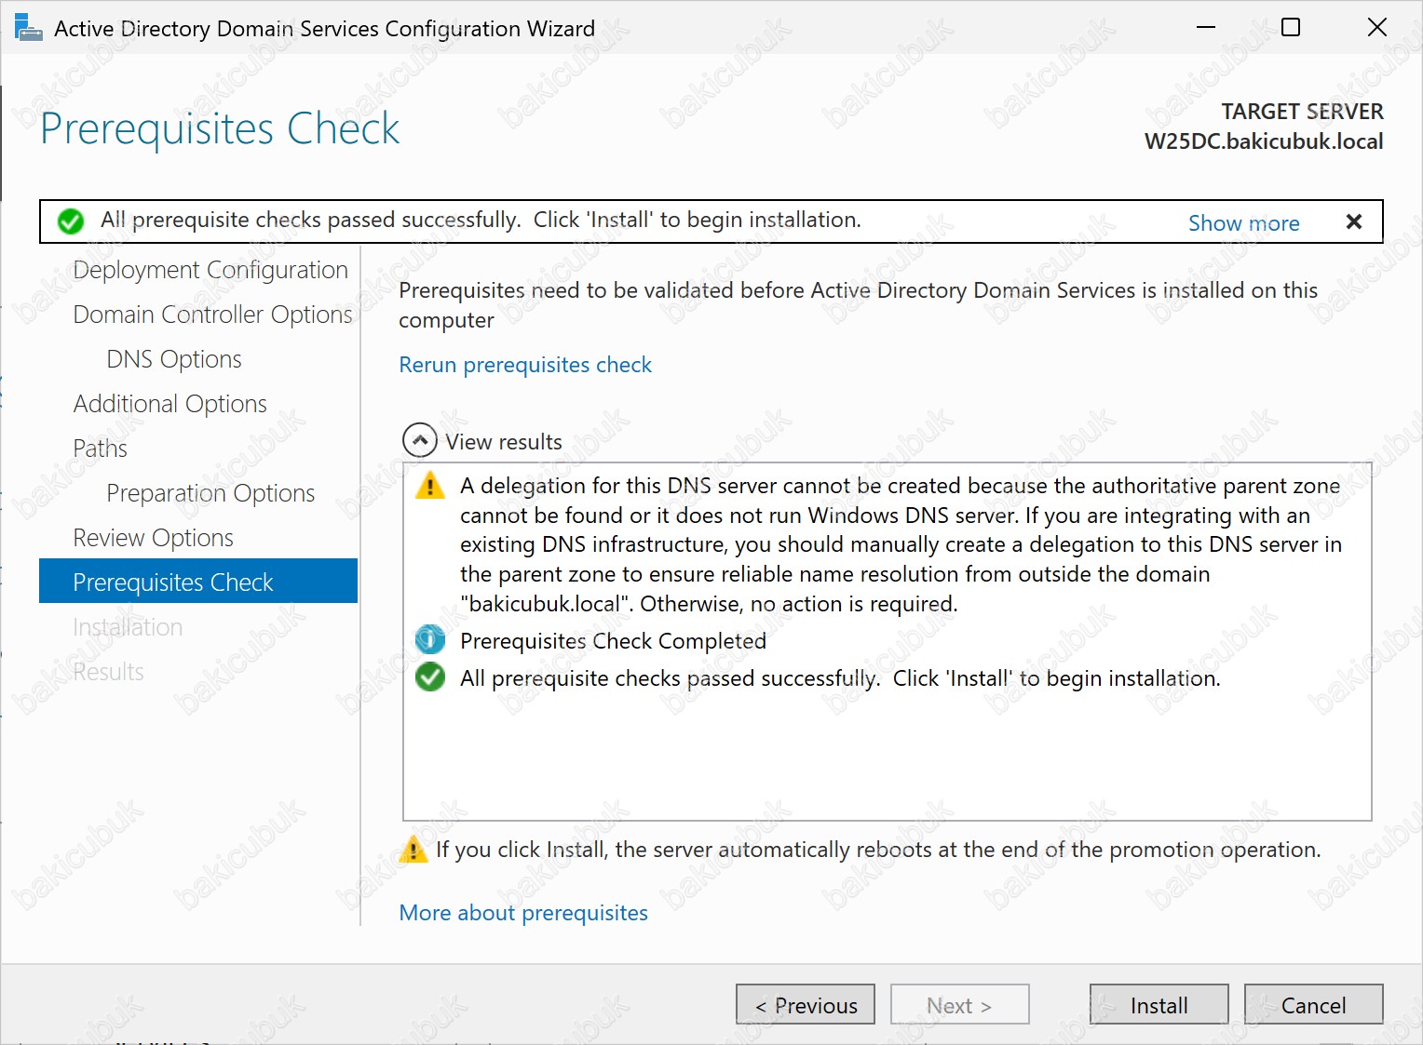Click the Prerequisites Check page heading
1423x1045 pixels.
[220, 128]
